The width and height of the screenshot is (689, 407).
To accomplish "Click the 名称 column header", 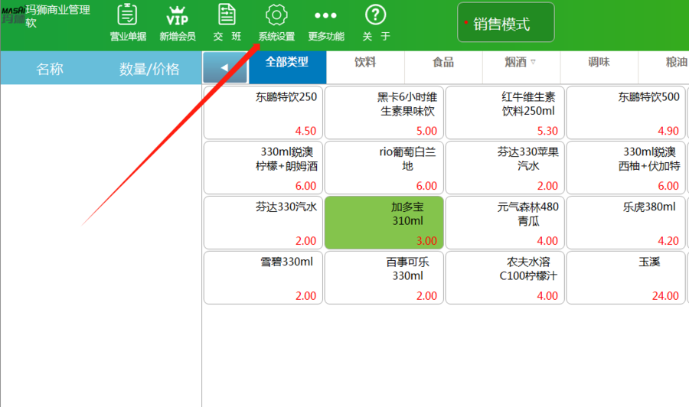I will pyautogui.click(x=50, y=69).
